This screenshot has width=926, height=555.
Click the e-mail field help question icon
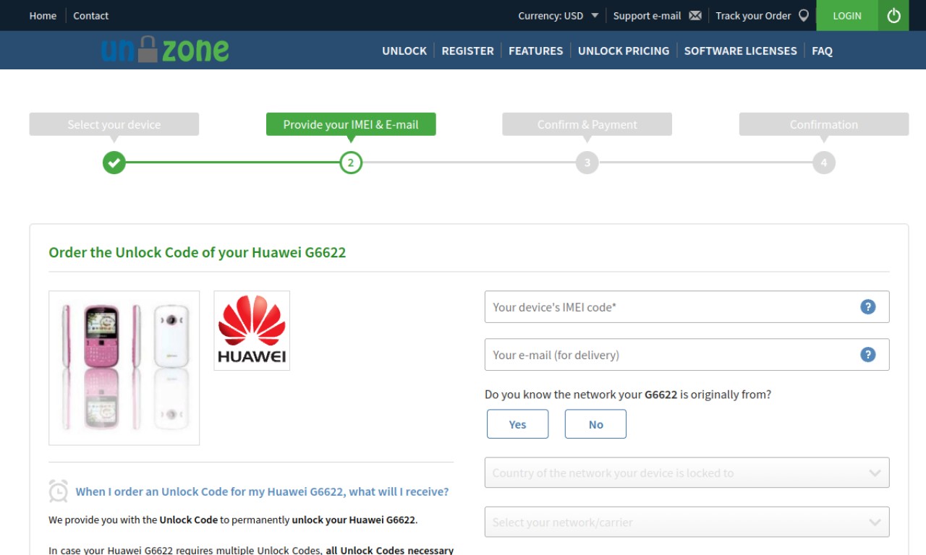tap(867, 354)
